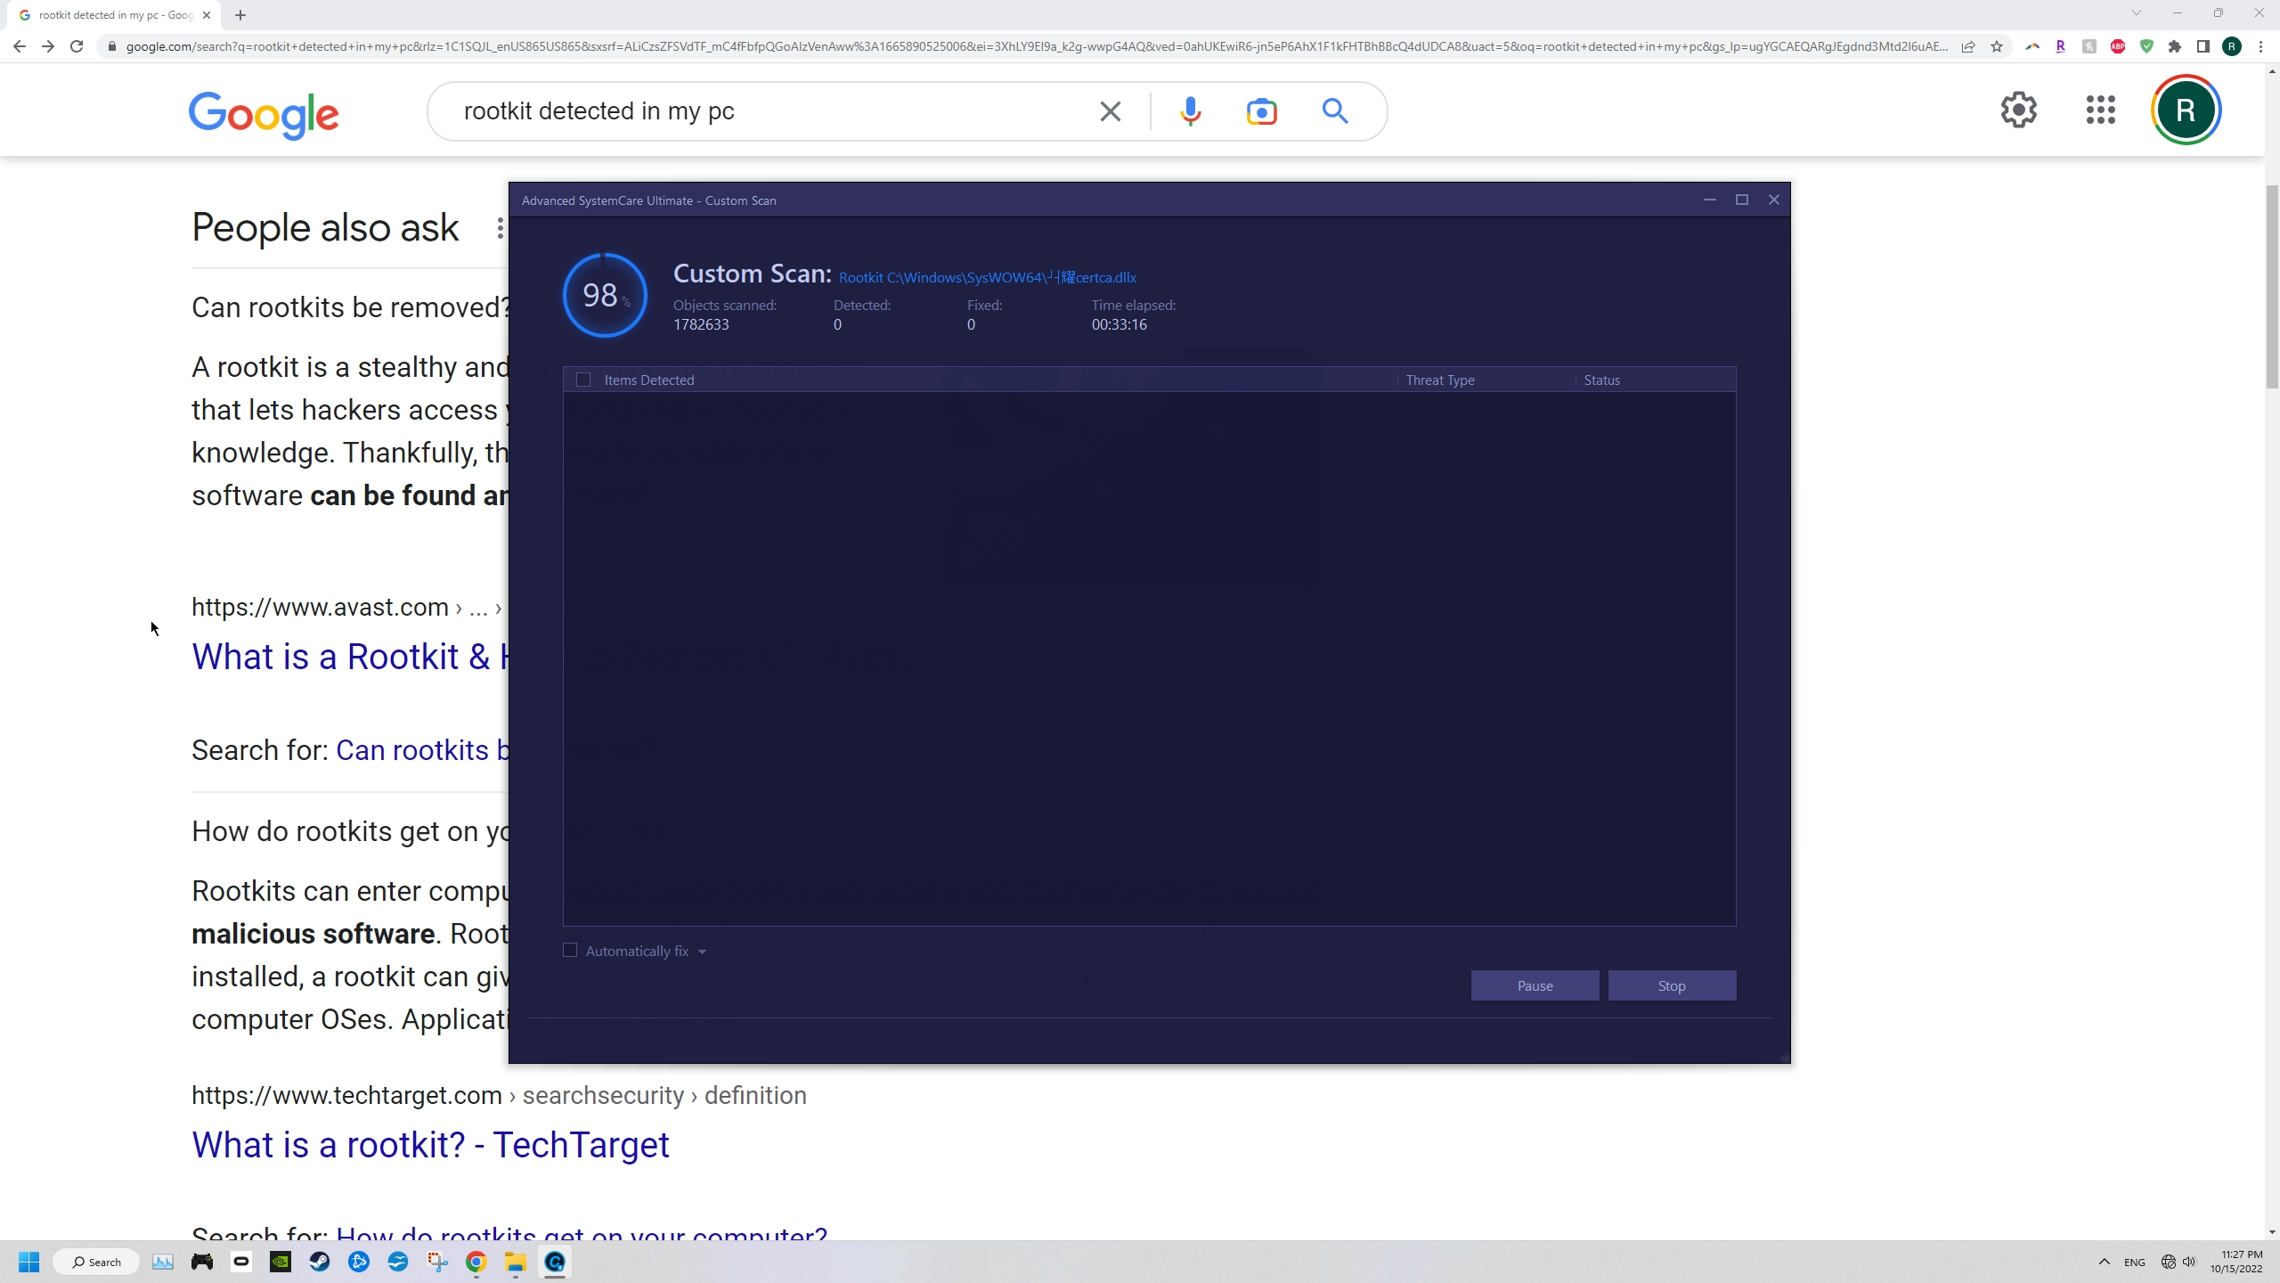The height and width of the screenshot is (1283, 2280).
Task: Enable the Automatically fix checkbox
Action: click(570, 951)
